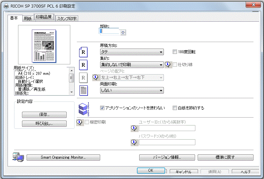This screenshot has width=264, height=179.
Task: Expand the 両面印刷 dropdown
Action: click(132, 90)
